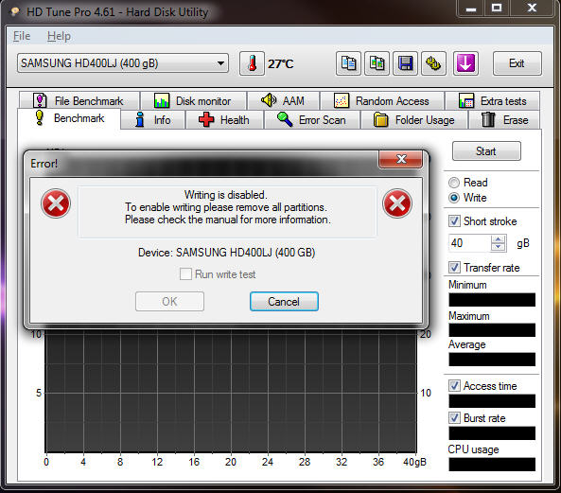Click the 27°C temperature reading
The image size is (561, 493).
click(x=281, y=64)
